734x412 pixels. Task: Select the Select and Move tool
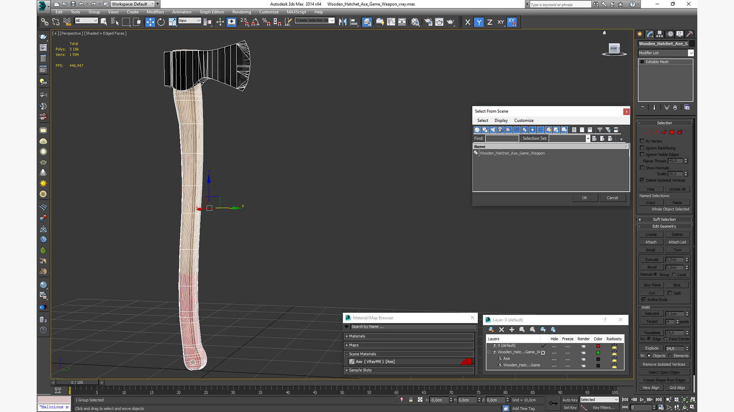coord(150,22)
